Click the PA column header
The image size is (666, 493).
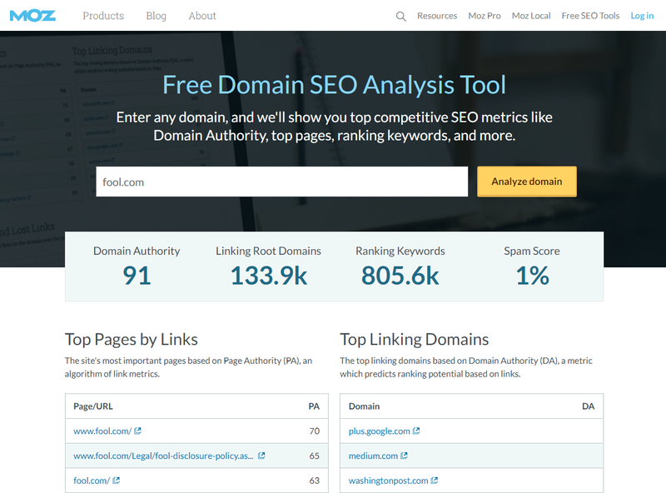[x=314, y=406]
